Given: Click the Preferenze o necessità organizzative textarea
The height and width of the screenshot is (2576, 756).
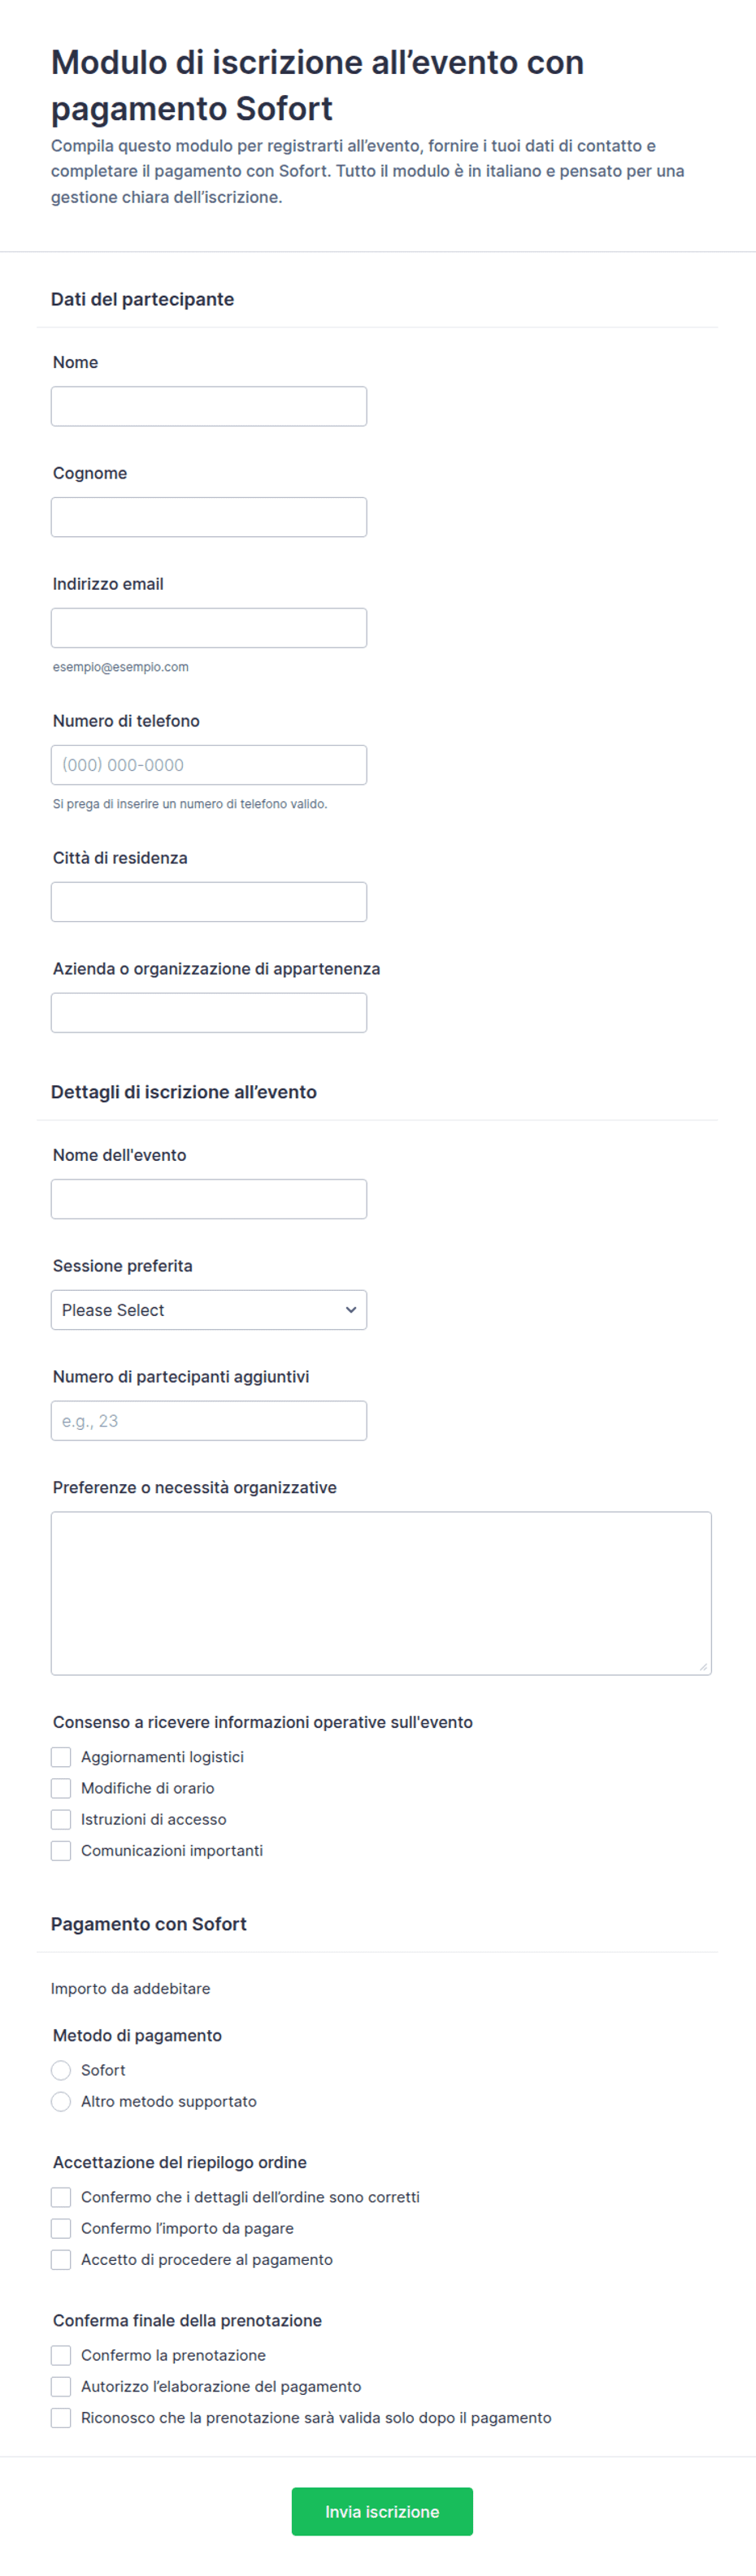Looking at the screenshot, I should (x=381, y=1593).
